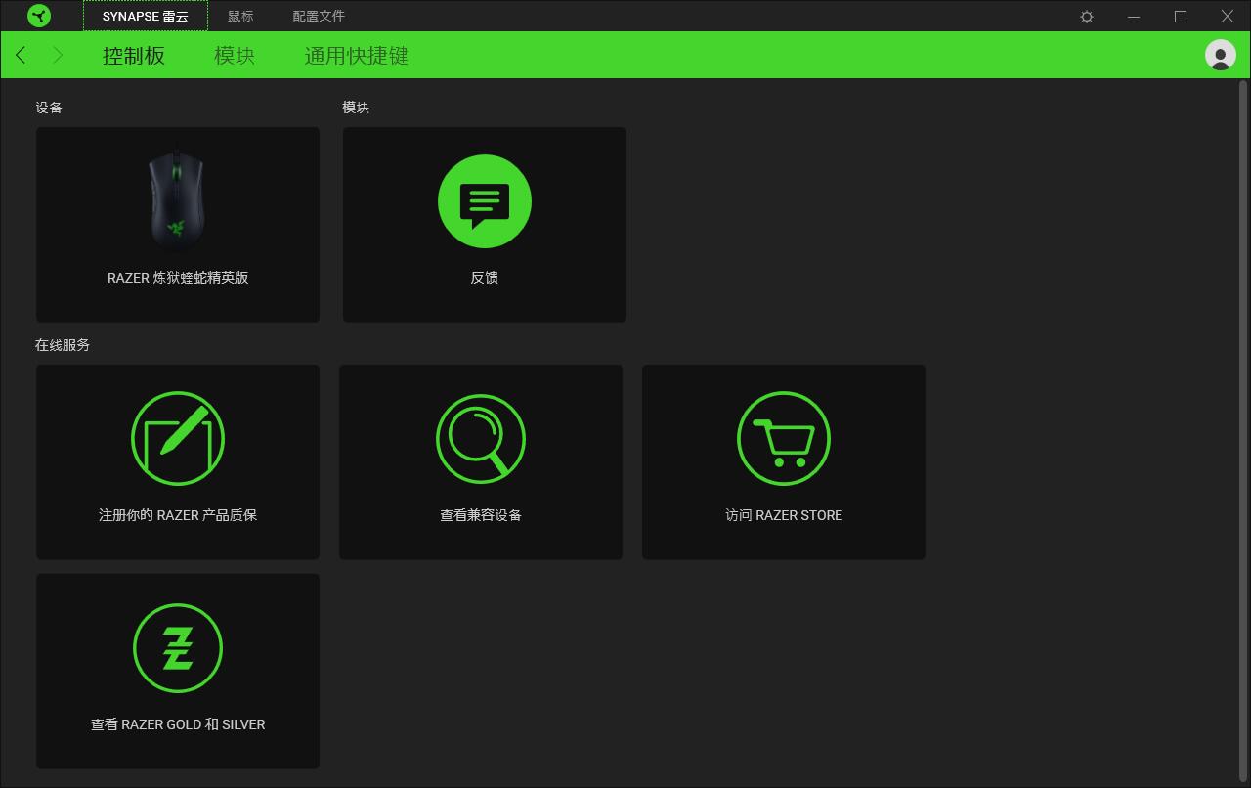Switch to the SYNAPSE 雷云 tab
The image size is (1251, 788).
[x=145, y=17]
